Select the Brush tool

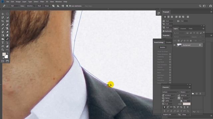(x=3, y=28)
